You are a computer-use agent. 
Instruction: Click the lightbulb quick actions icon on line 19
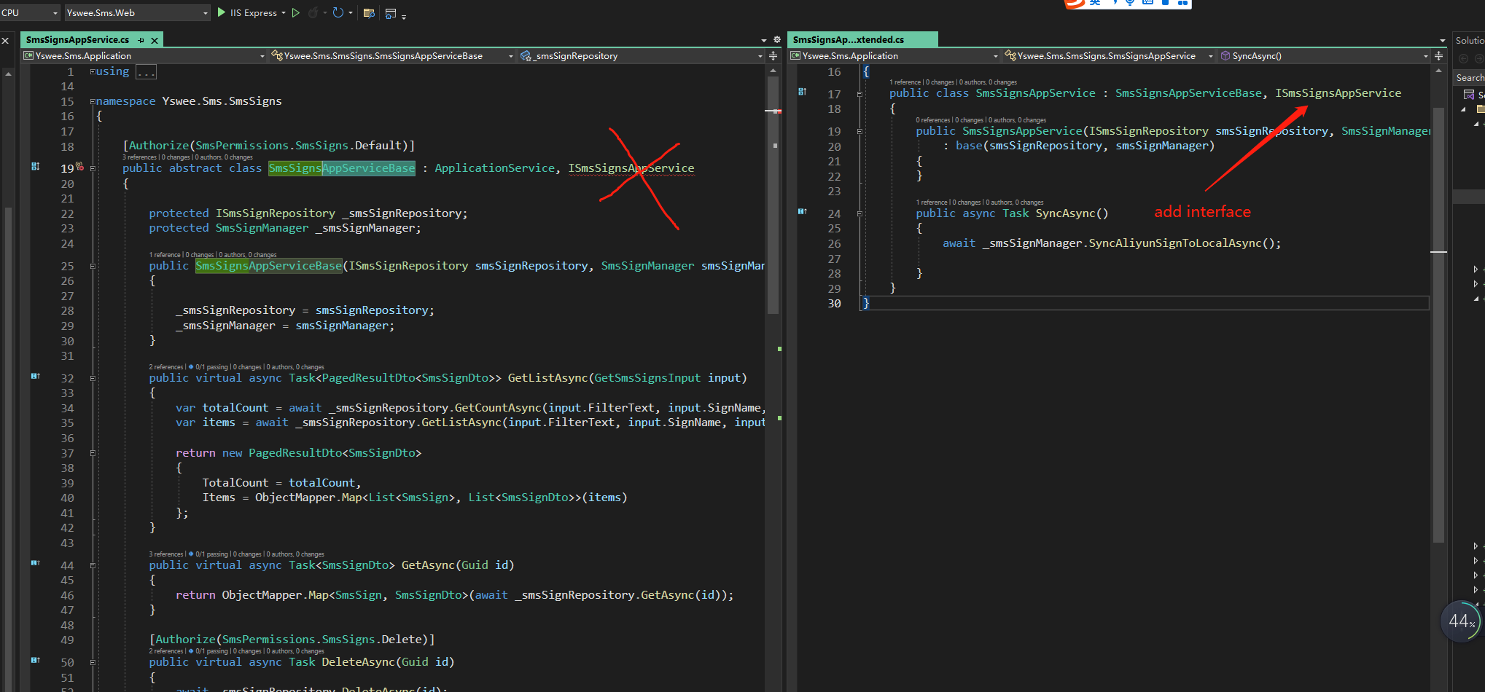[x=79, y=167]
